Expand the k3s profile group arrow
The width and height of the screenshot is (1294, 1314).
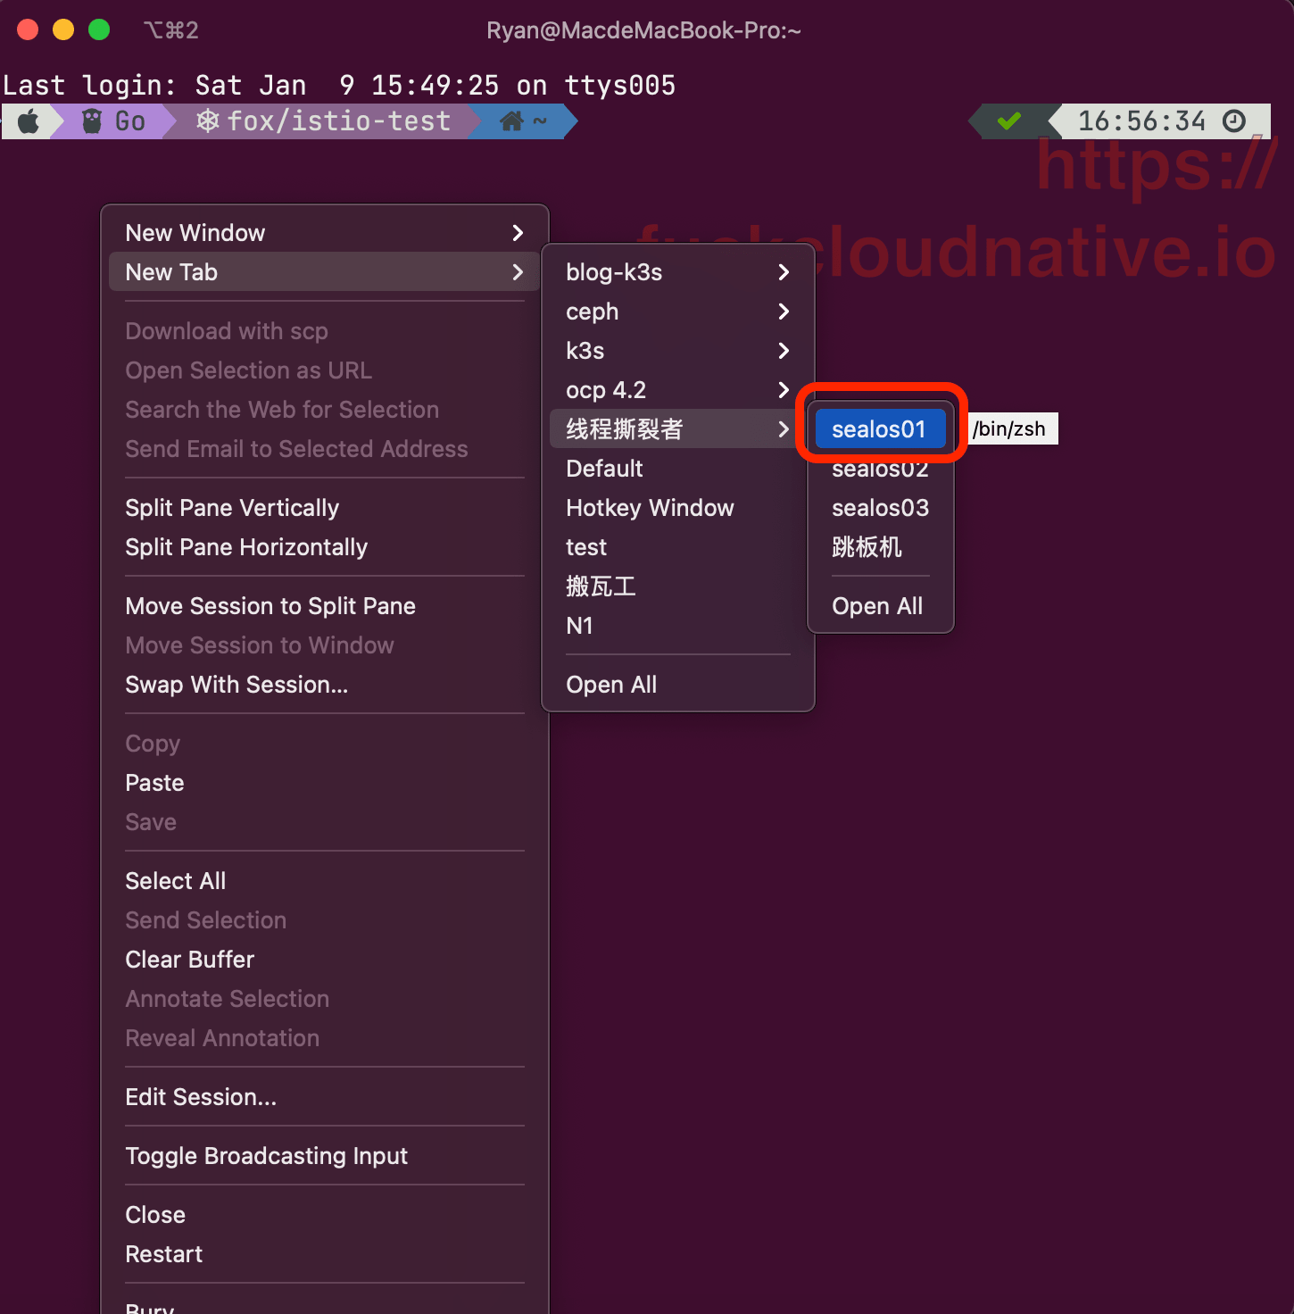coord(784,351)
